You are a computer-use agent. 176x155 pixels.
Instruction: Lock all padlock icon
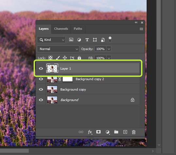coord(79,58)
